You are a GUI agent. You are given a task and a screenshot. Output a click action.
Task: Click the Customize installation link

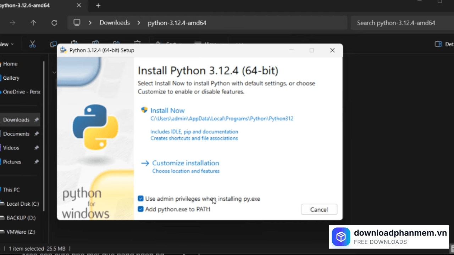click(x=186, y=163)
